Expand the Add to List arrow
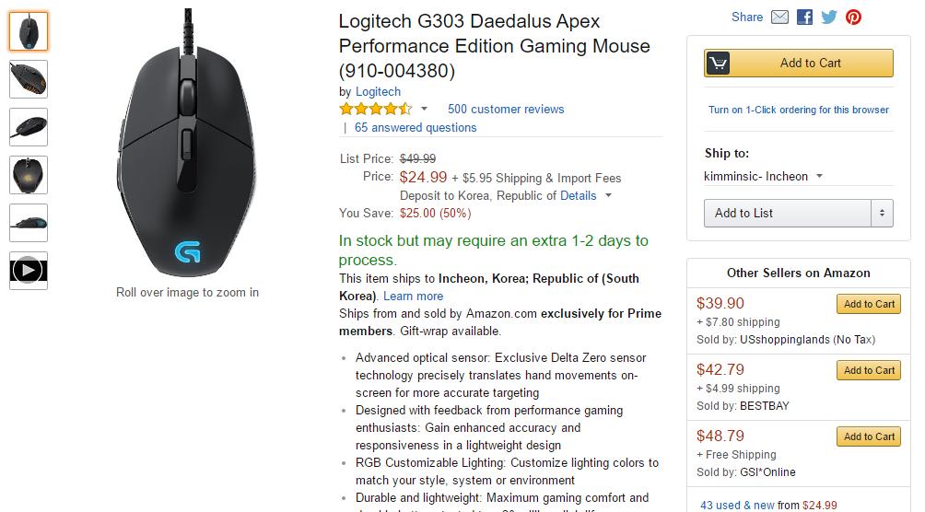 (x=882, y=213)
